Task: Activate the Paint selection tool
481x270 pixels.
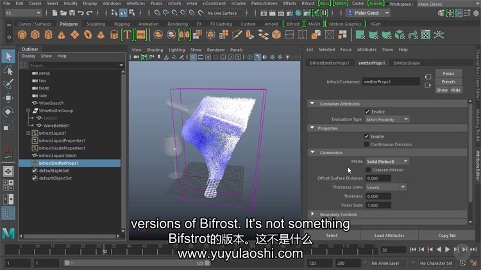Action: click(8, 84)
